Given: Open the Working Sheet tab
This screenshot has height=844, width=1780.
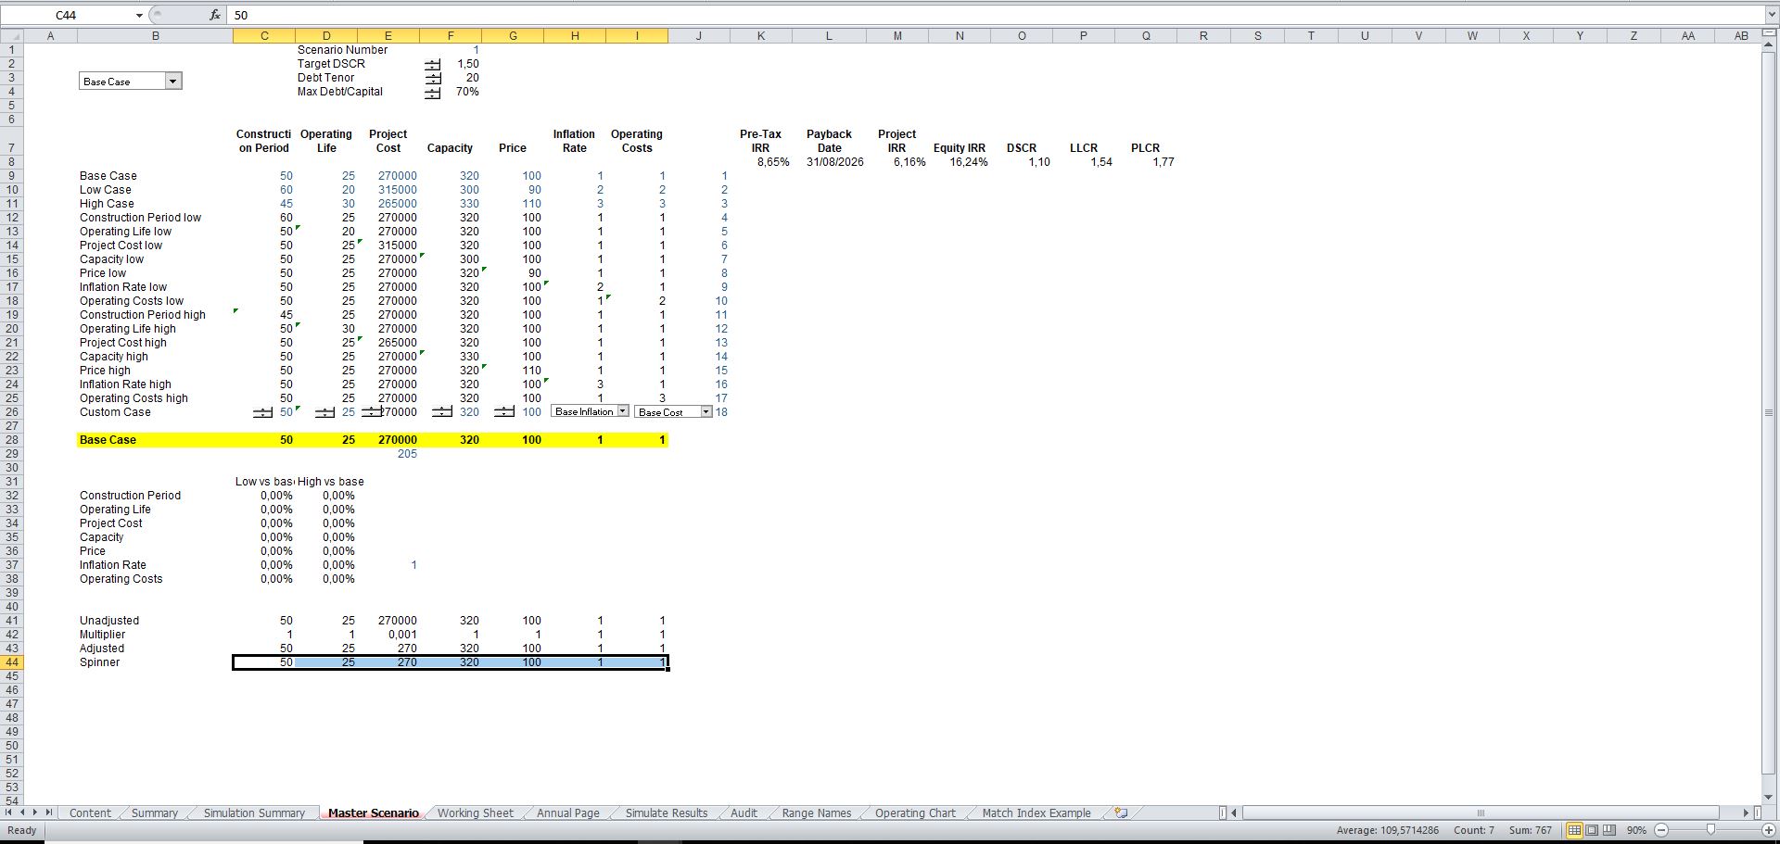Looking at the screenshot, I should tap(475, 813).
